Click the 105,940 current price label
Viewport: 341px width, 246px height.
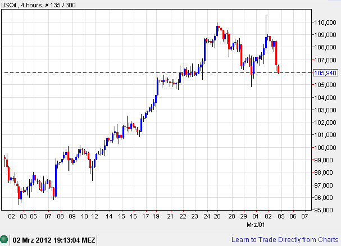tap(325, 73)
